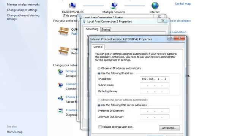Click the help question mark in IPv4 Properties

[170, 38]
